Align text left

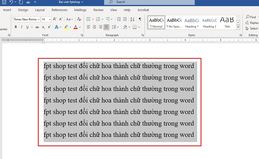88,27
